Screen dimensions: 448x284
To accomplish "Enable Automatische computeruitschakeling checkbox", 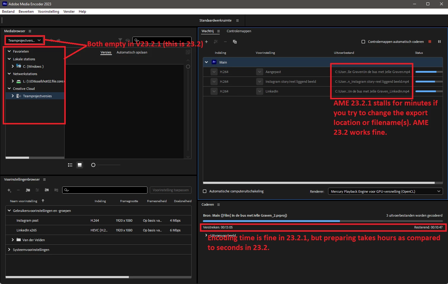I will pyautogui.click(x=205, y=191).
